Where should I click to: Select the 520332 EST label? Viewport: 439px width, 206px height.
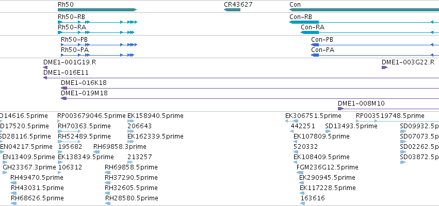305,147
